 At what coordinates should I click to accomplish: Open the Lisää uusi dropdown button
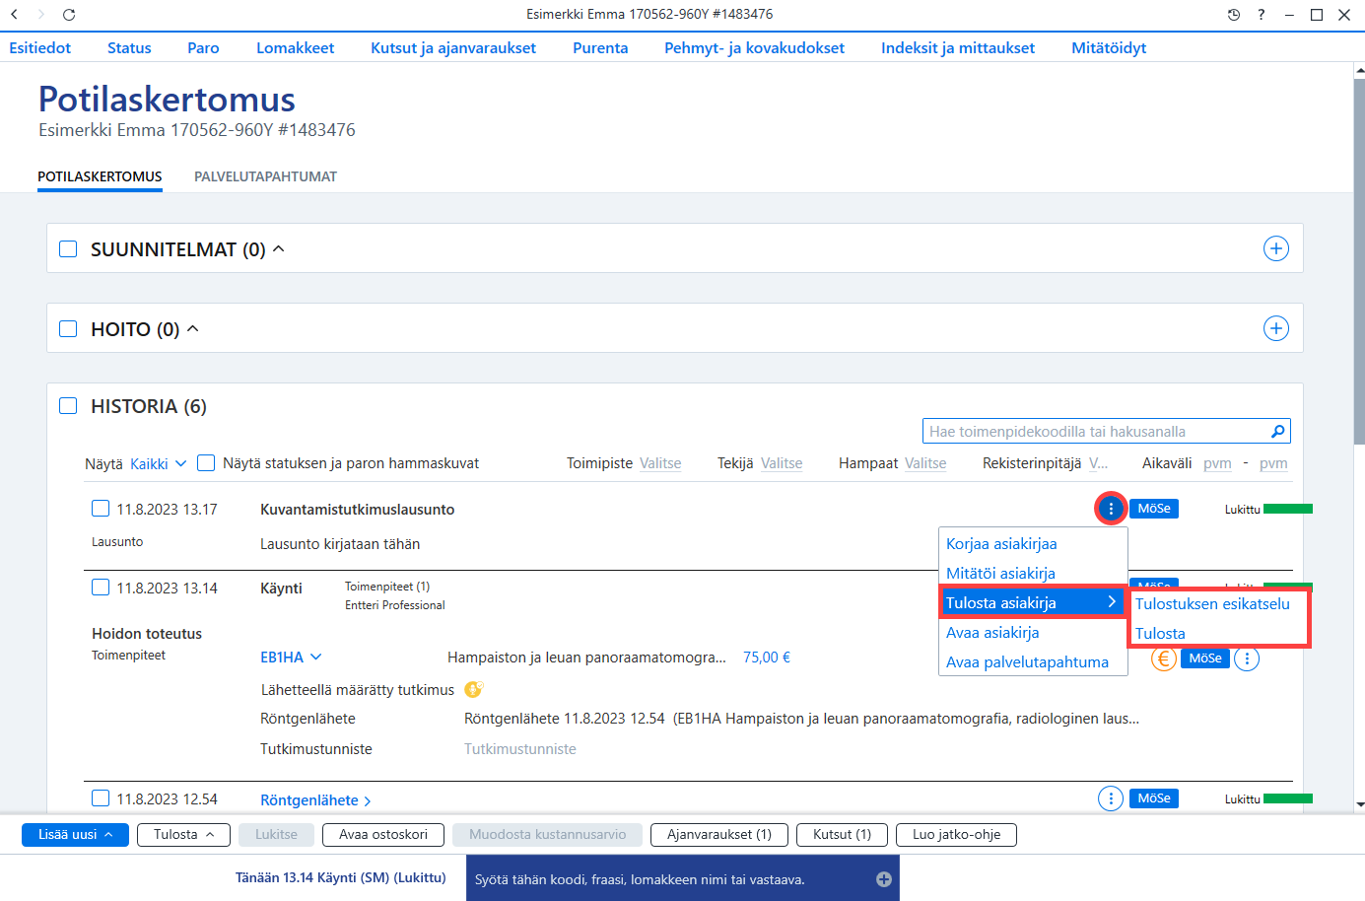(75, 835)
